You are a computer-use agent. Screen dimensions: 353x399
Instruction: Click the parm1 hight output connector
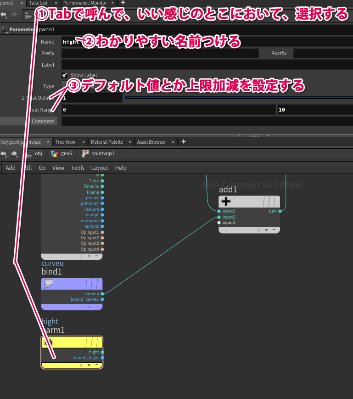(x=102, y=352)
